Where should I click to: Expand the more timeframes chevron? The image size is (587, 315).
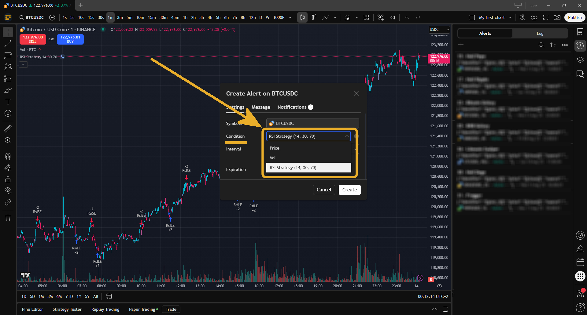[290, 17]
